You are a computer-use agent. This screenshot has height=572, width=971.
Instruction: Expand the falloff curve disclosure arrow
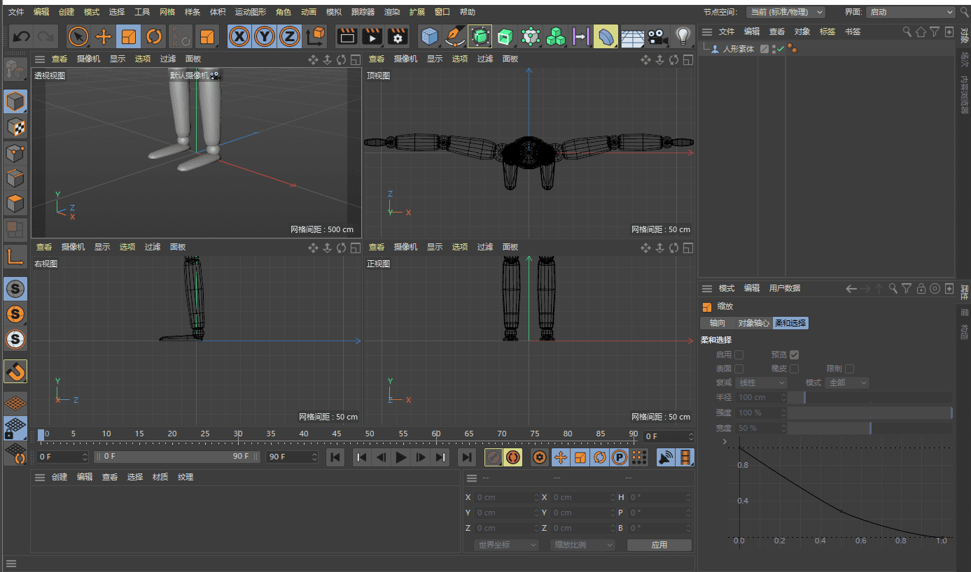[x=725, y=442]
